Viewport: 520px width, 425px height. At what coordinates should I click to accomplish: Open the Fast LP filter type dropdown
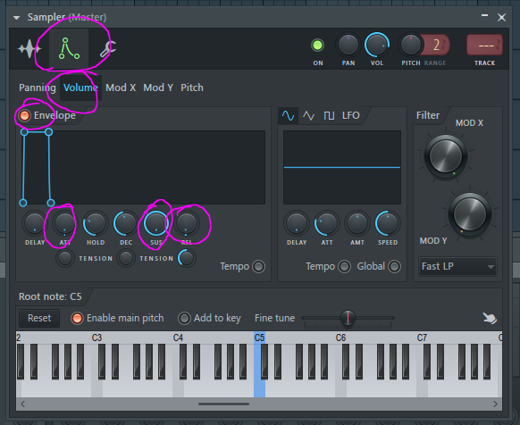[457, 266]
